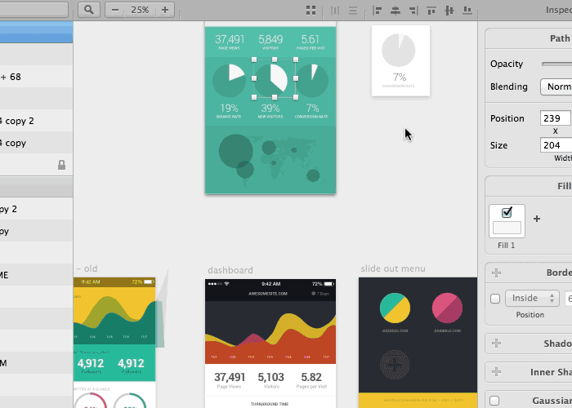Click the '19%' label under the left pie

[229, 109]
